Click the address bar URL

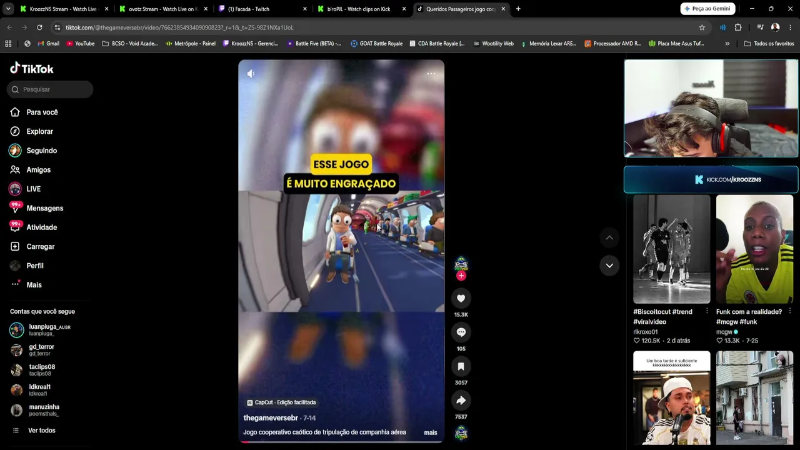[179, 27]
